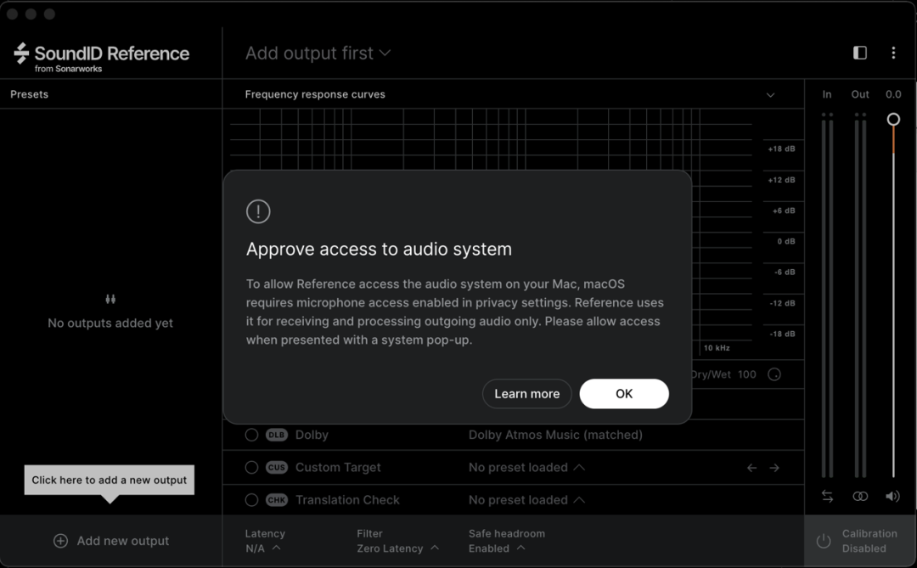Screen dimensions: 917x568
Task: Mute output with the speaker icon
Action: coord(892,497)
